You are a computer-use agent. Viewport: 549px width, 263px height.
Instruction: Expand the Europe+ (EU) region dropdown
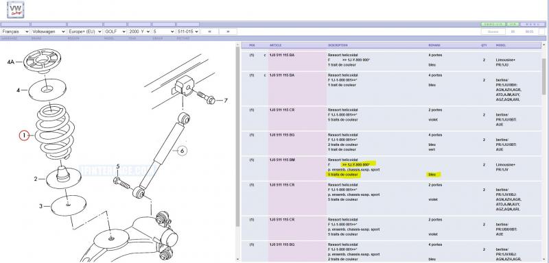[85, 32]
